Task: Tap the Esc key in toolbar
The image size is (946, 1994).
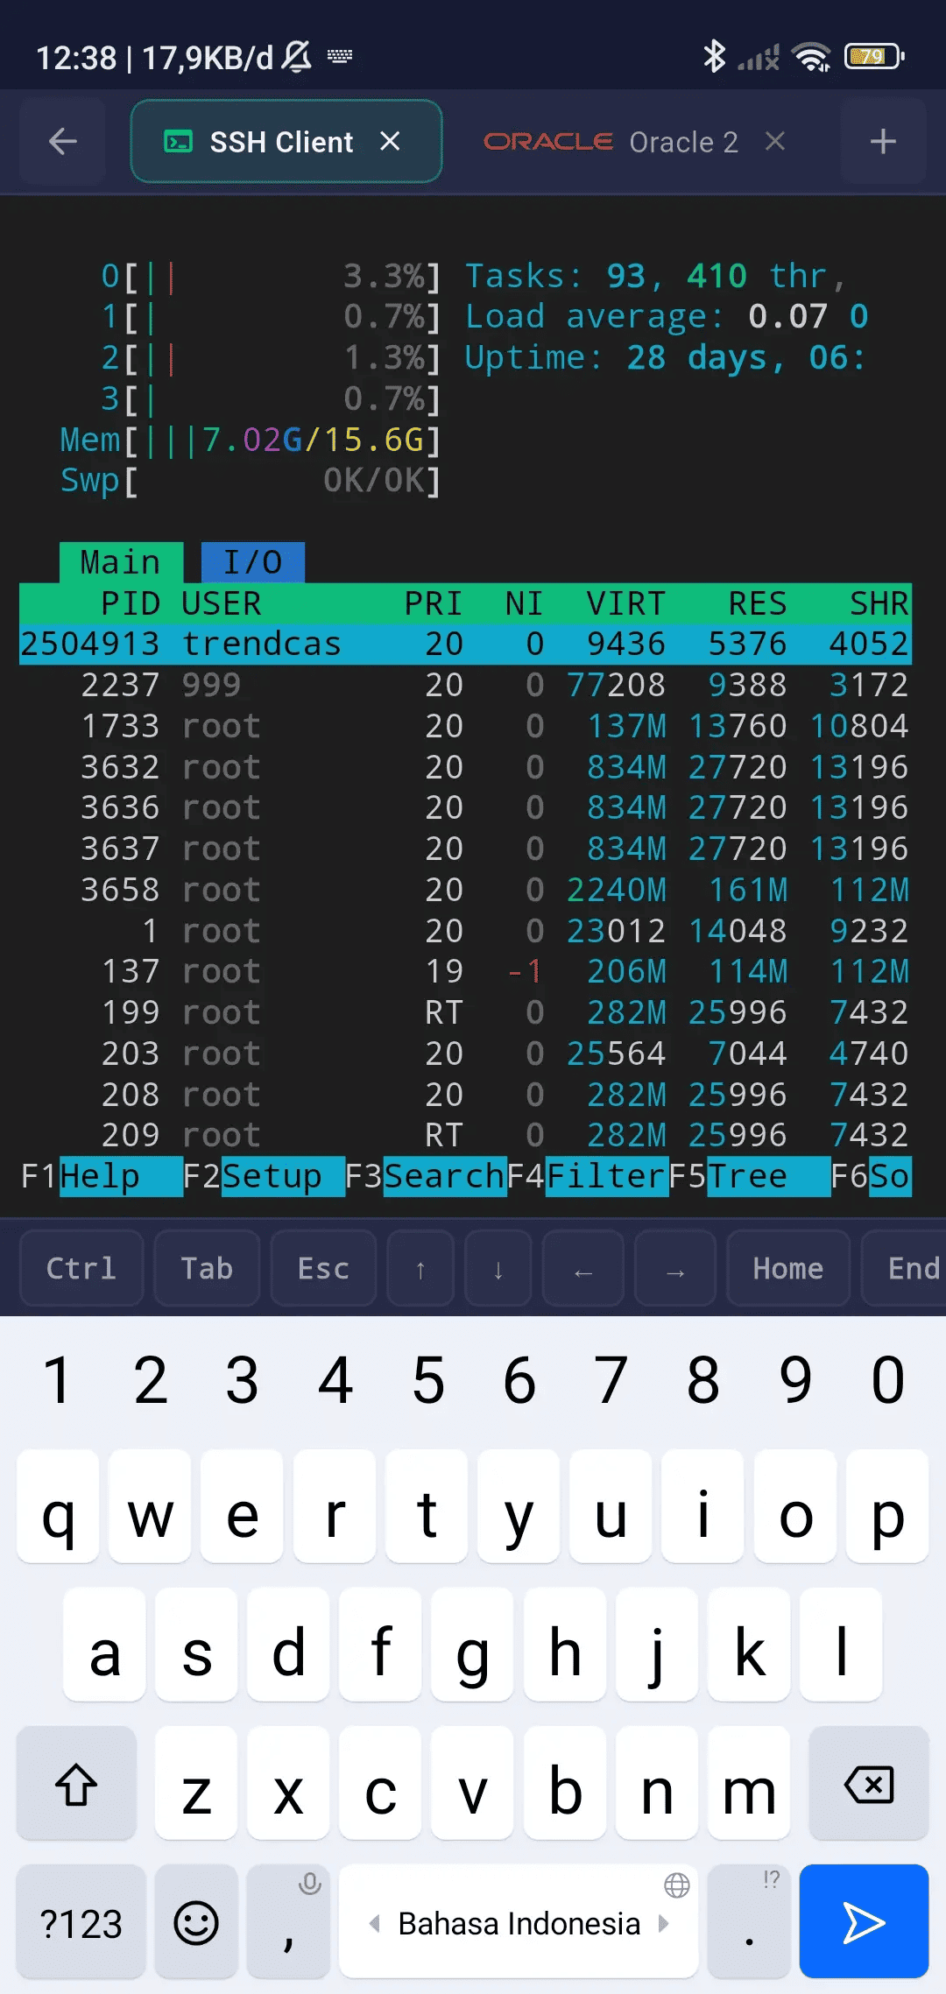Action: pyautogui.click(x=323, y=1268)
